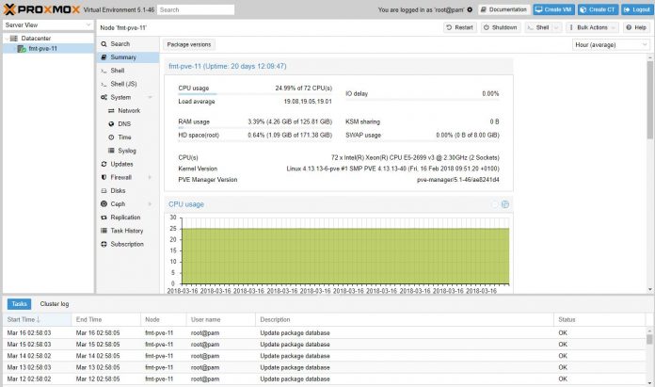This screenshot has height=387, width=655.
Task: Click the RAM usage progress bar
Action: click(255, 127)
